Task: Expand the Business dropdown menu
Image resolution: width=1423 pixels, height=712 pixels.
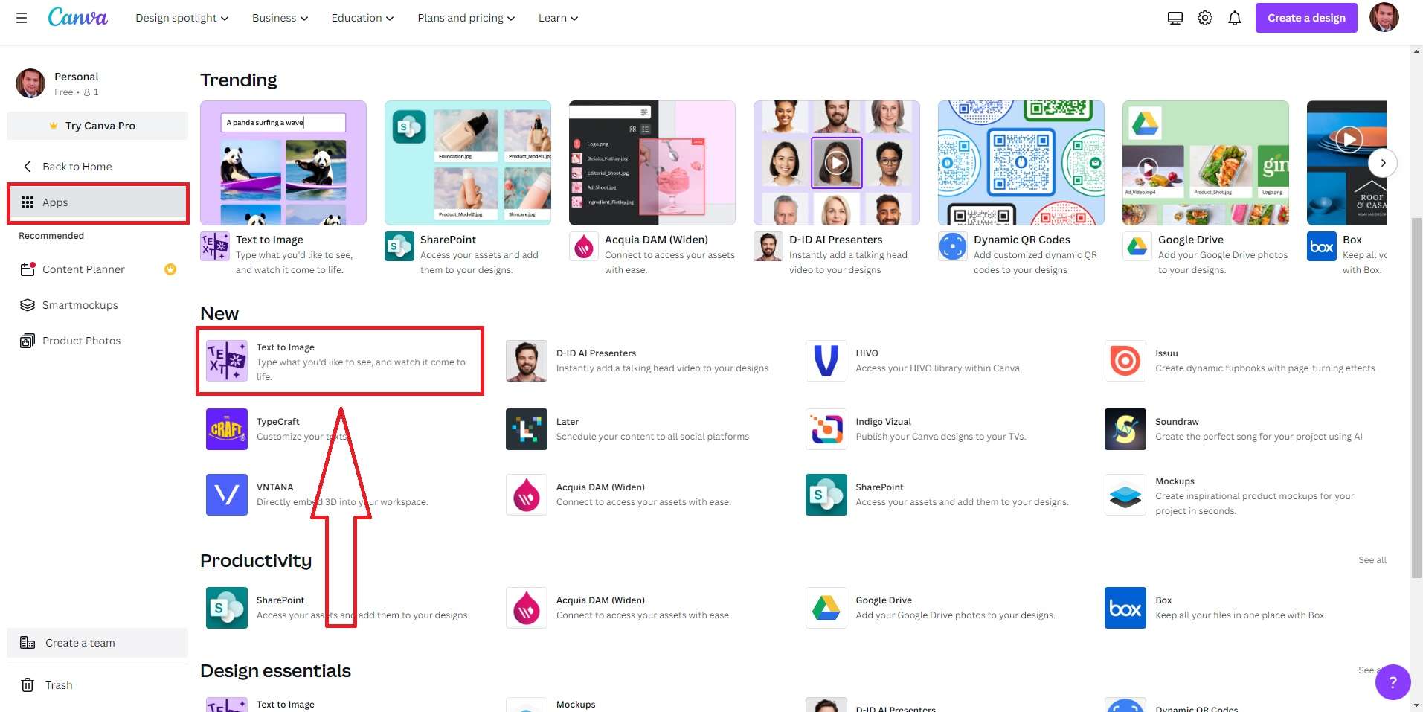Action: 280,18
